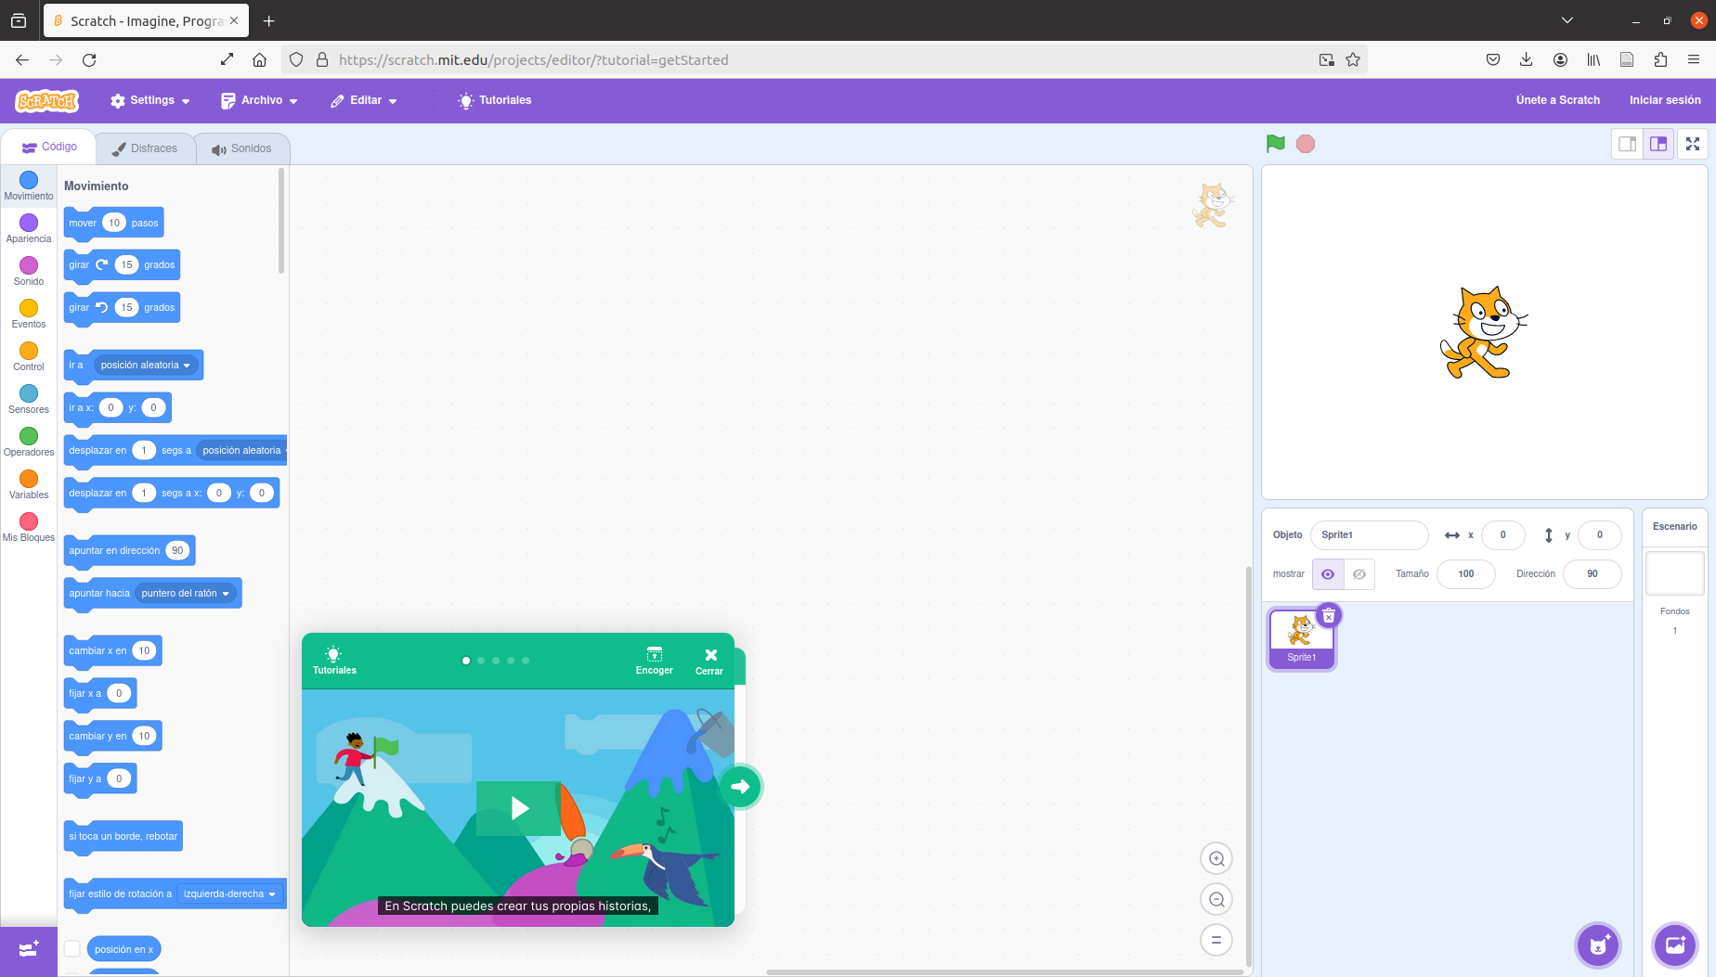Enter fullscreen stage presentation mode

pos(1692,143)
